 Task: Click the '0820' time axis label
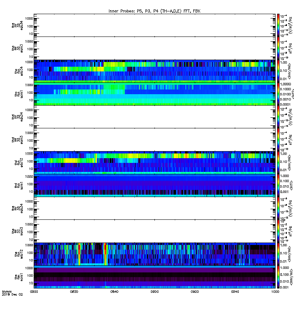pyautogui.click(x=74, y=292)
